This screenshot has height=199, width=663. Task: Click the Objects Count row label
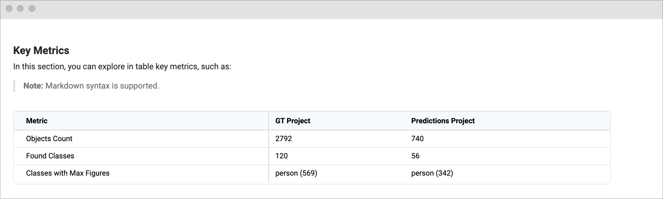click(x=49, y=139)
